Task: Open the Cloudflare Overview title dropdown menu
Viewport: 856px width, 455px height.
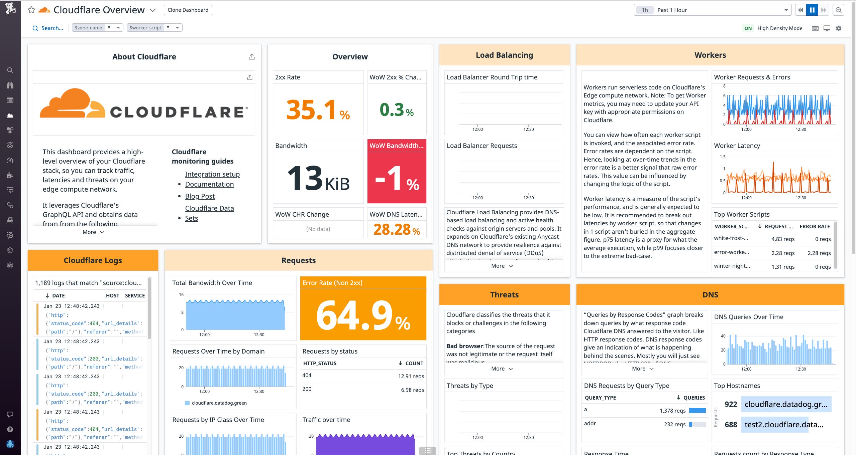Action: pyautogui.click(x=152, y=10)
